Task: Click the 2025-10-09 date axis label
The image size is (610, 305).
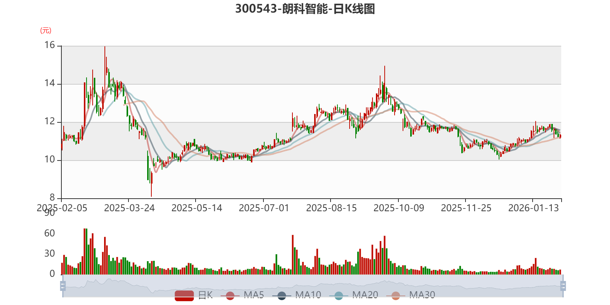Action: (399, 208)
